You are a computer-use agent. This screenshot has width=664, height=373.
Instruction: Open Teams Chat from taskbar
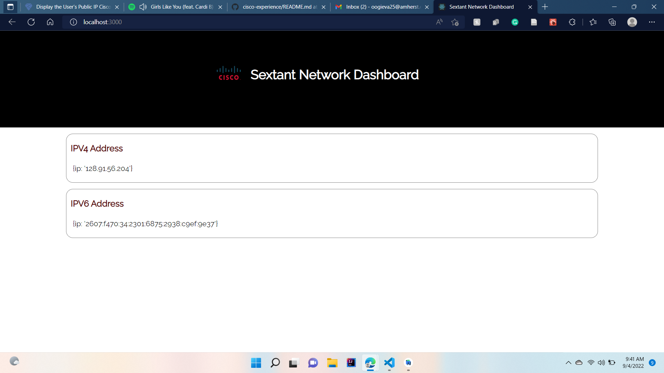click(x=313, y=363)
